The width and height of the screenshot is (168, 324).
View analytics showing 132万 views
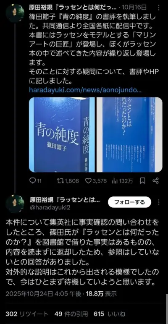tap(122, 181)
